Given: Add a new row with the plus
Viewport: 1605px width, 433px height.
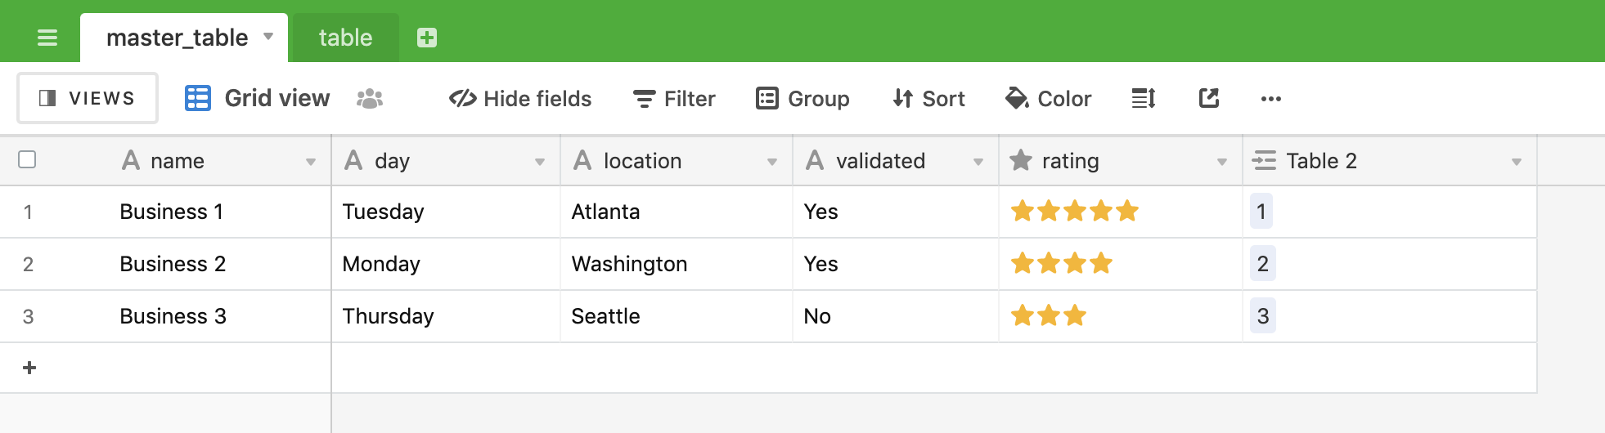Looking at the screenshot, I should (29, 368).
